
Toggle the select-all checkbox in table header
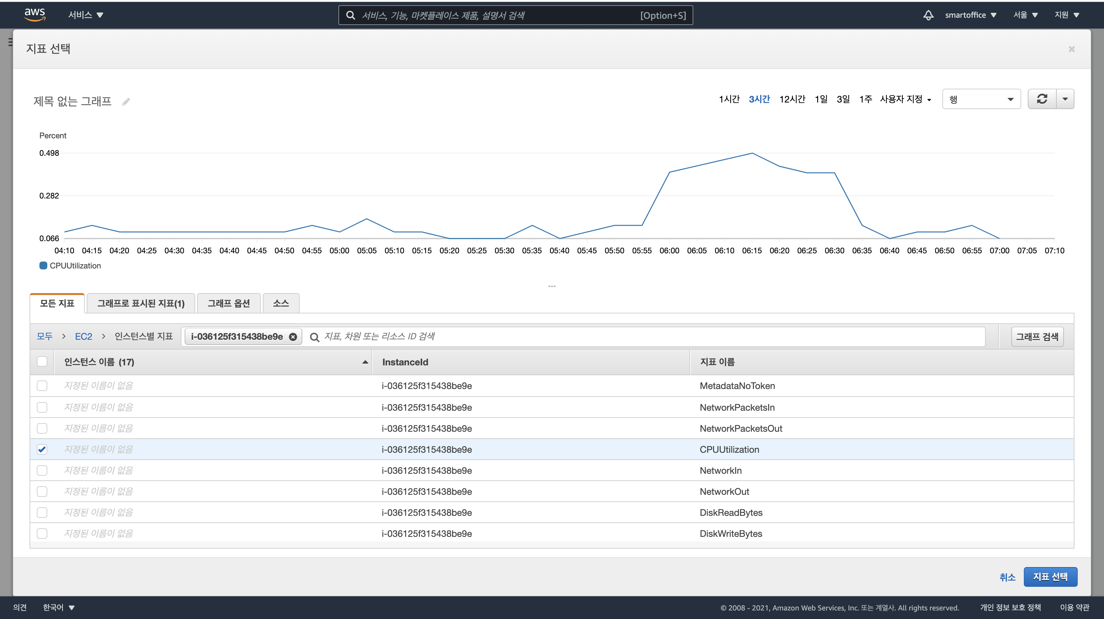42,362
